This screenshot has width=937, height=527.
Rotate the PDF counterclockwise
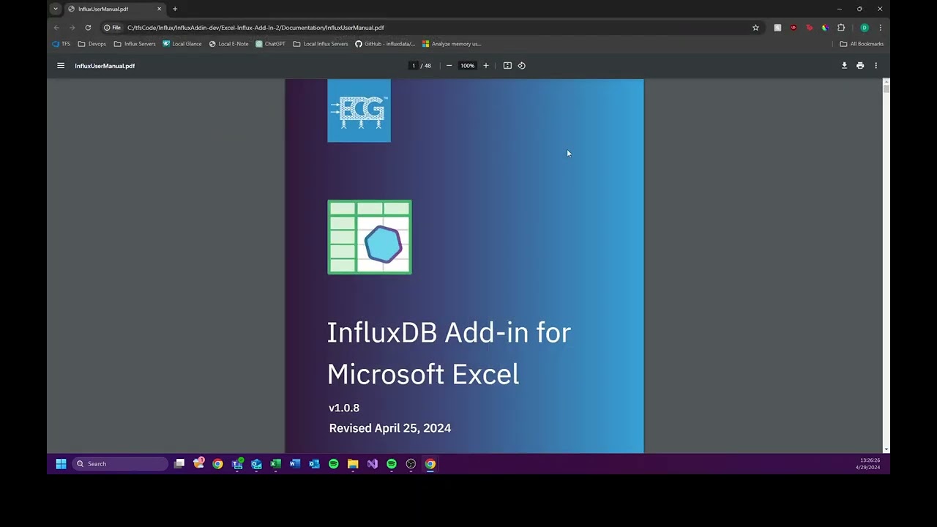522,66
